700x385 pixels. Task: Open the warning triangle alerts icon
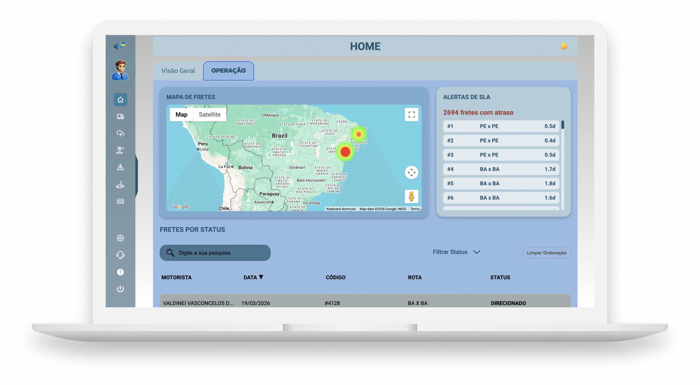(x=120, y=167)
